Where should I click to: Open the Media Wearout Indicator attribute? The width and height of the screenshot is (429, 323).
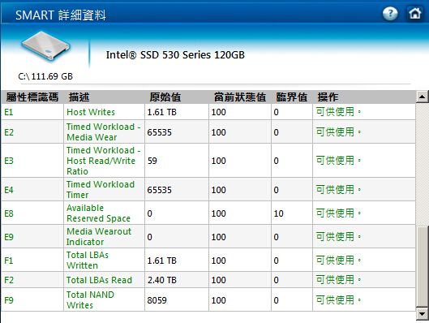click(x=99, y=236)
